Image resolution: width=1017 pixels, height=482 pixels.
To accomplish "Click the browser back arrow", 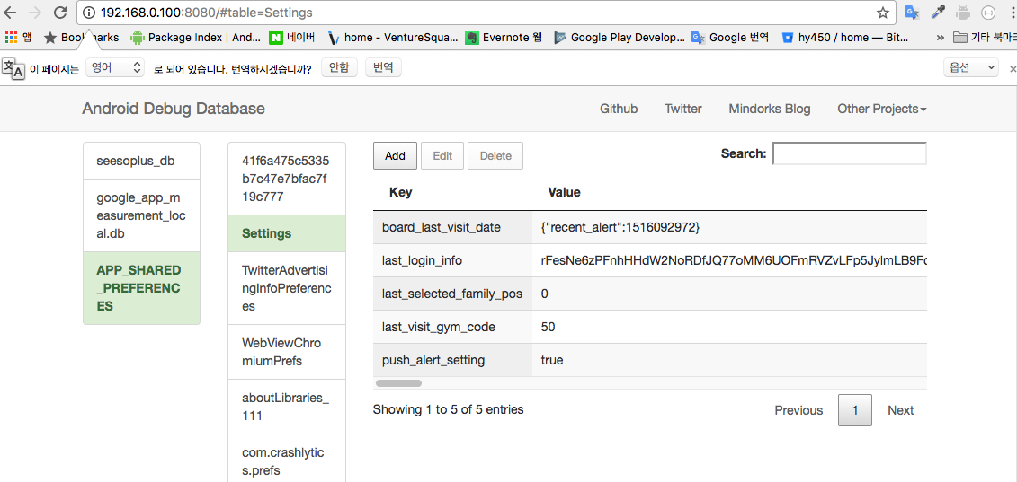I will pyautogui.click(x=11, y=13).
